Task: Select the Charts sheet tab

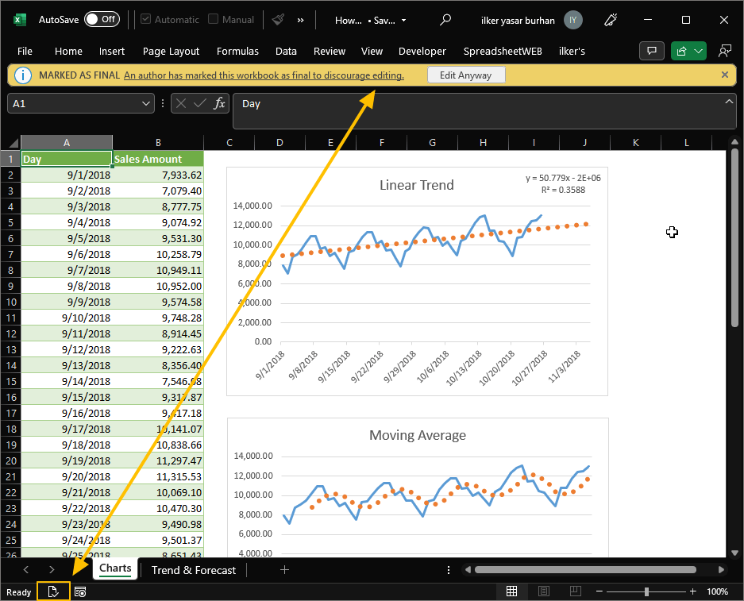Action: [x=115, y=568]
